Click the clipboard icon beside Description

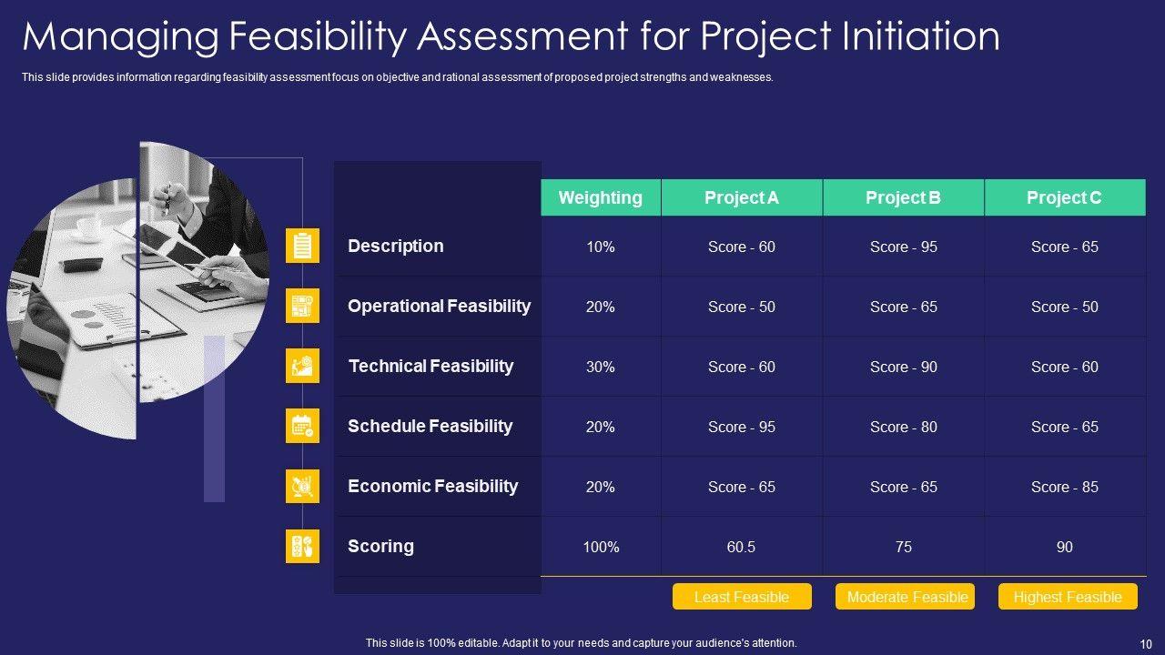[302, 246]
